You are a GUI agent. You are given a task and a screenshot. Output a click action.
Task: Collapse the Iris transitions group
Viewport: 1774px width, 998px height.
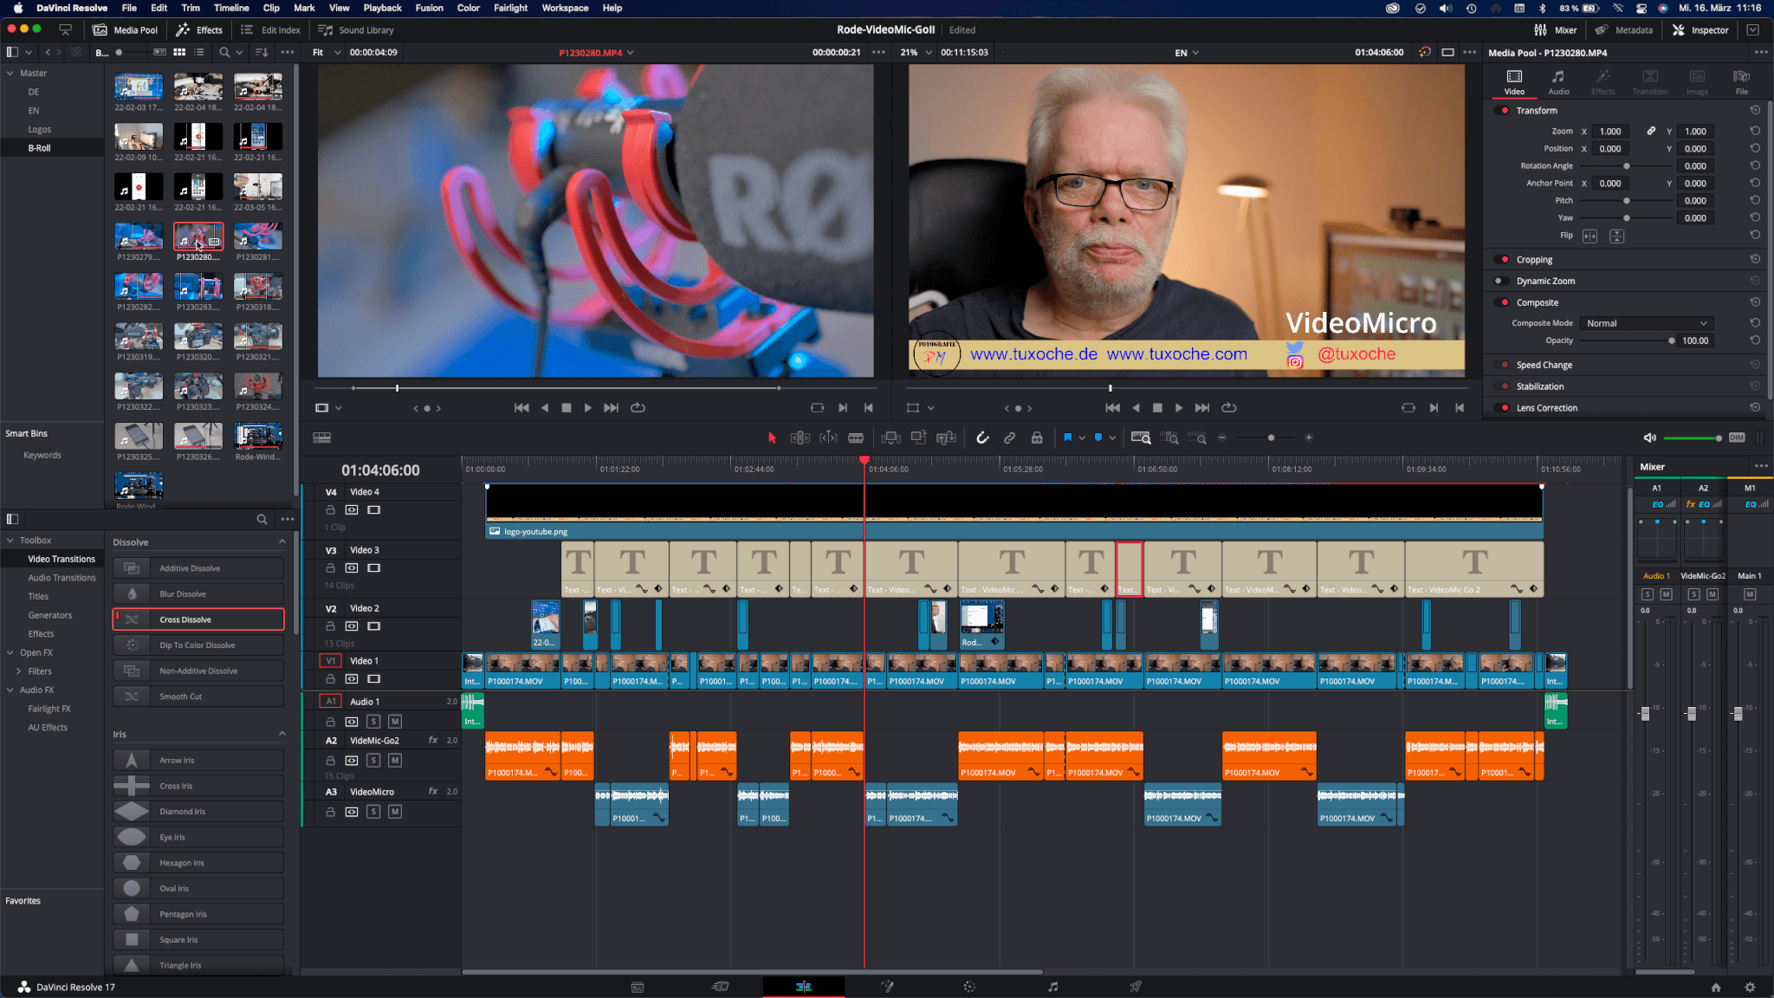(282, 735)
